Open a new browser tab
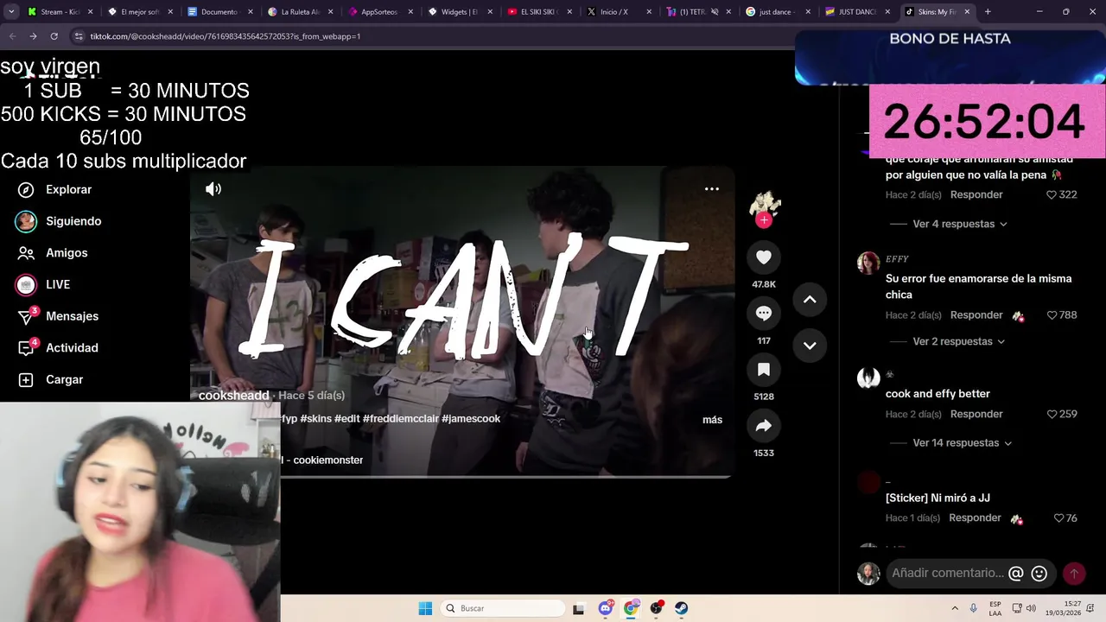Image resolution: width=1106 pixels, height=622 pixels. [x=988, y=12]
